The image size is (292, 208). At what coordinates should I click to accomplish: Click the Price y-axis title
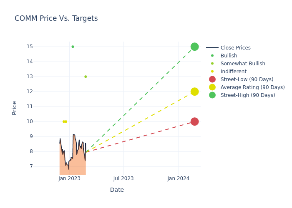click(15, 108)
